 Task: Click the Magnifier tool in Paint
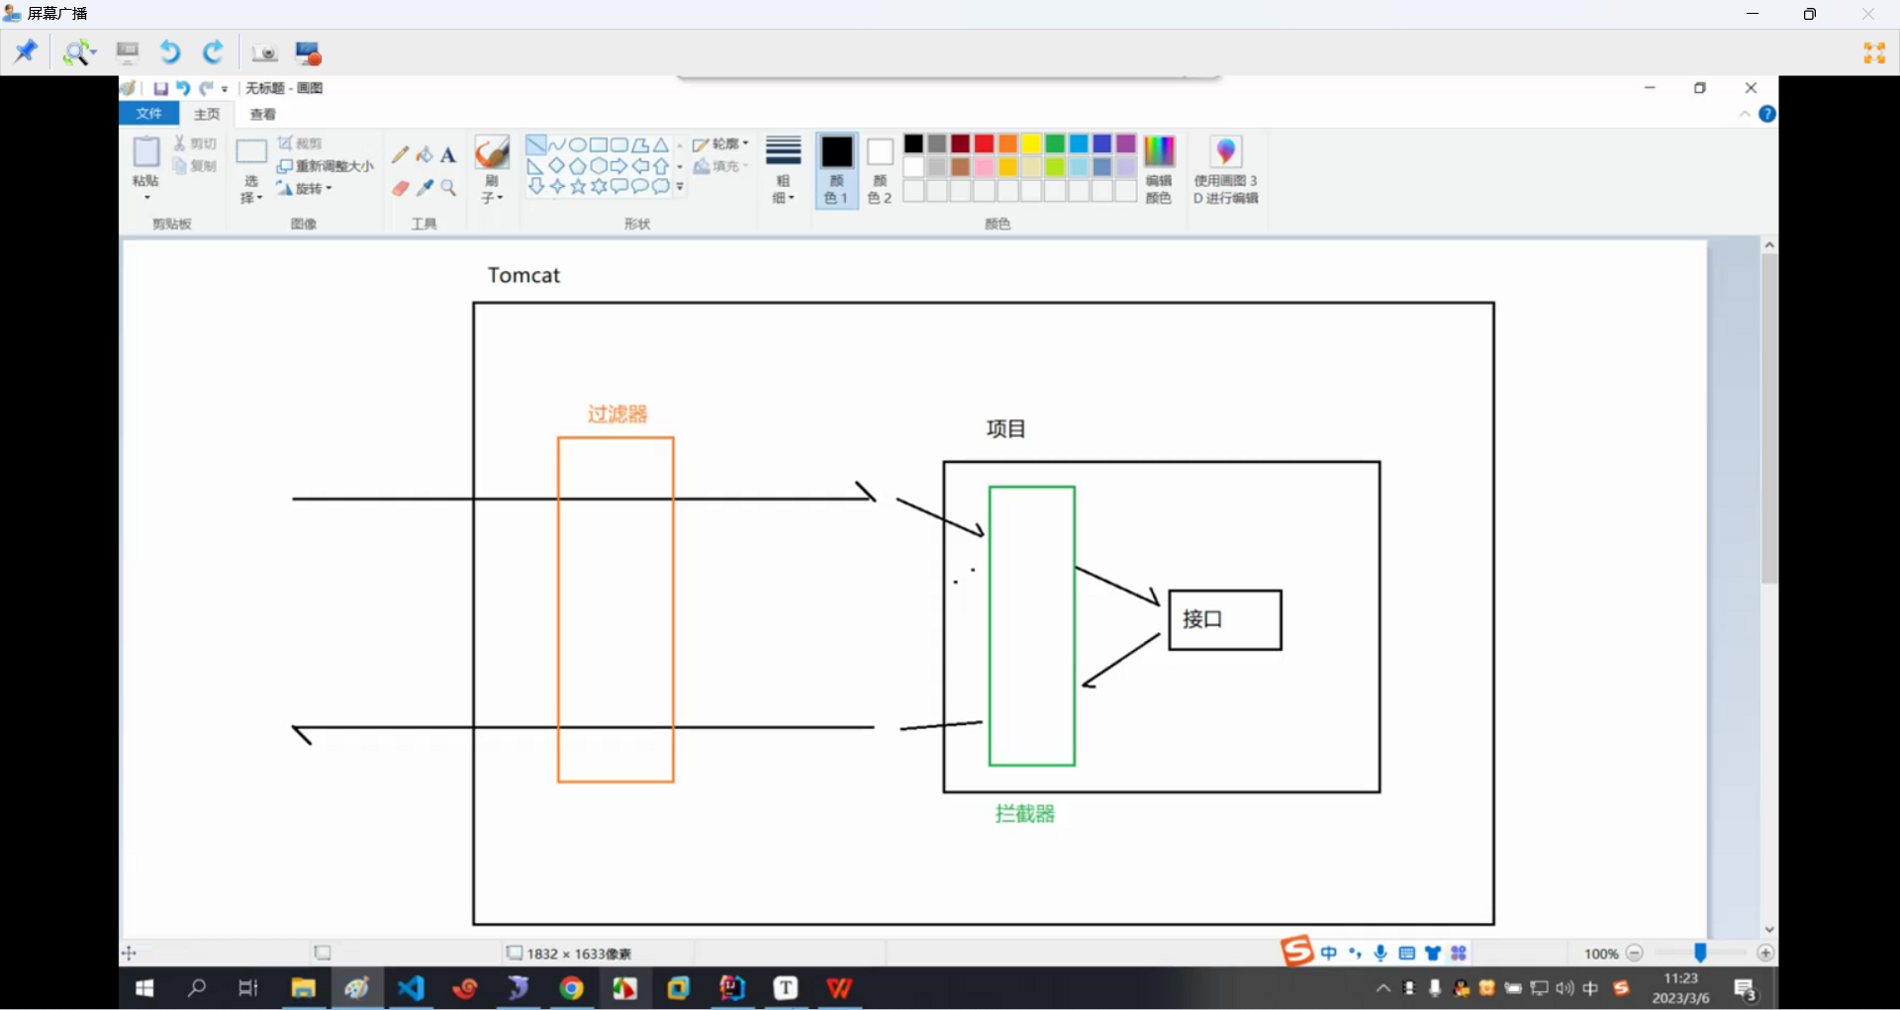[x=448, y=188]
